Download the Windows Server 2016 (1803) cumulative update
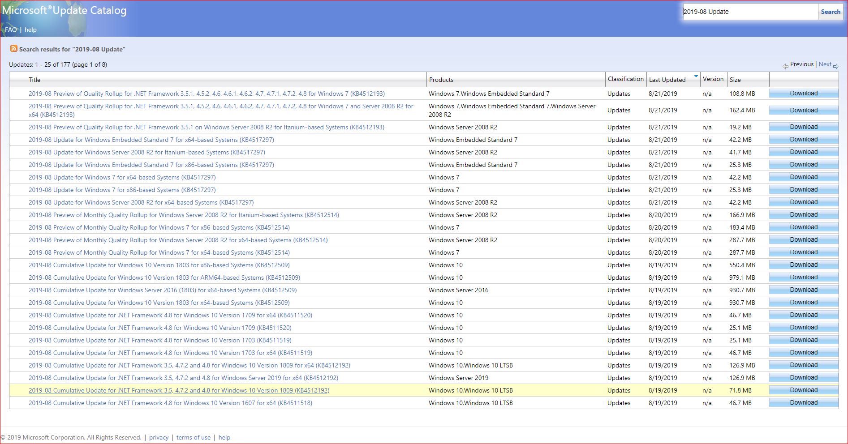The height and width of the screenshot is (444, 848). 804,290
